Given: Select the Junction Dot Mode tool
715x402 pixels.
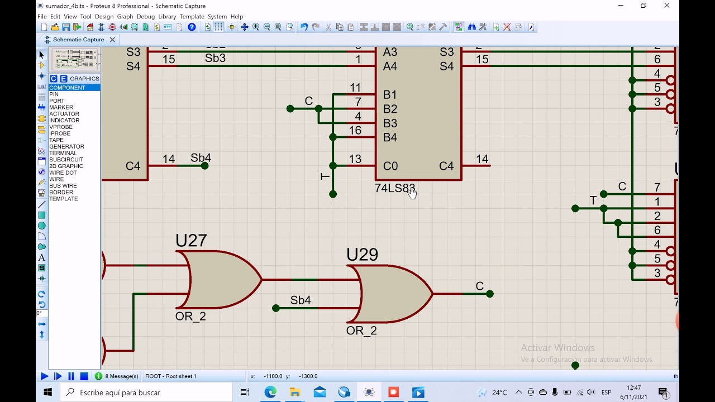Looking at the screenshot, I should [41, 76].
